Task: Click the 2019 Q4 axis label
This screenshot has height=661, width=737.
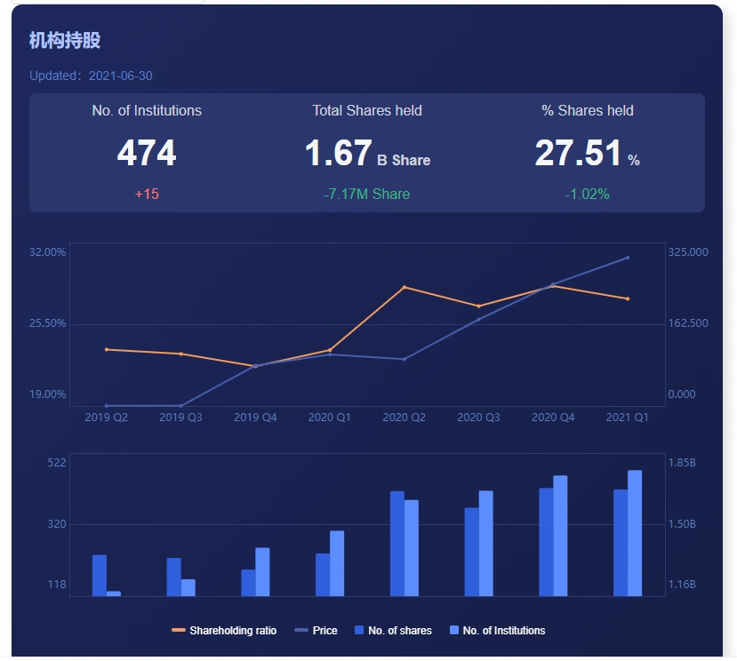Action: point(255,416)
